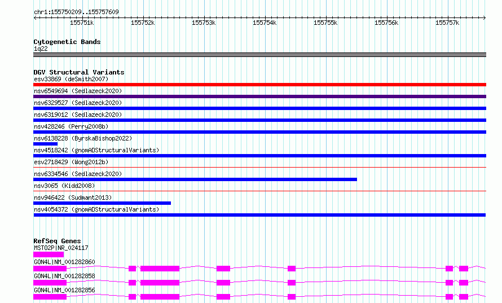The height and width of the screenshot is (303, 502).
Task: Open the GON4L|NM_001282858 transcript label
Action: click(64, 276)
